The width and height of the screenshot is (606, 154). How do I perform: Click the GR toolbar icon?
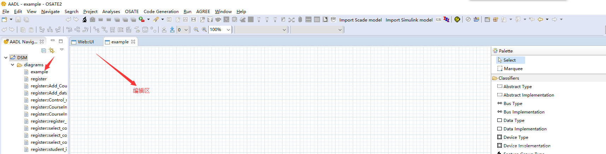(x=438, y=20)
